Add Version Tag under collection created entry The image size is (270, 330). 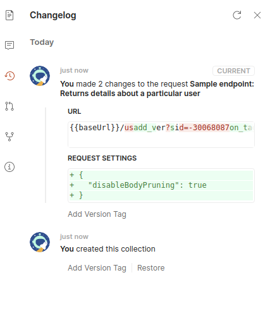(97, 268)
